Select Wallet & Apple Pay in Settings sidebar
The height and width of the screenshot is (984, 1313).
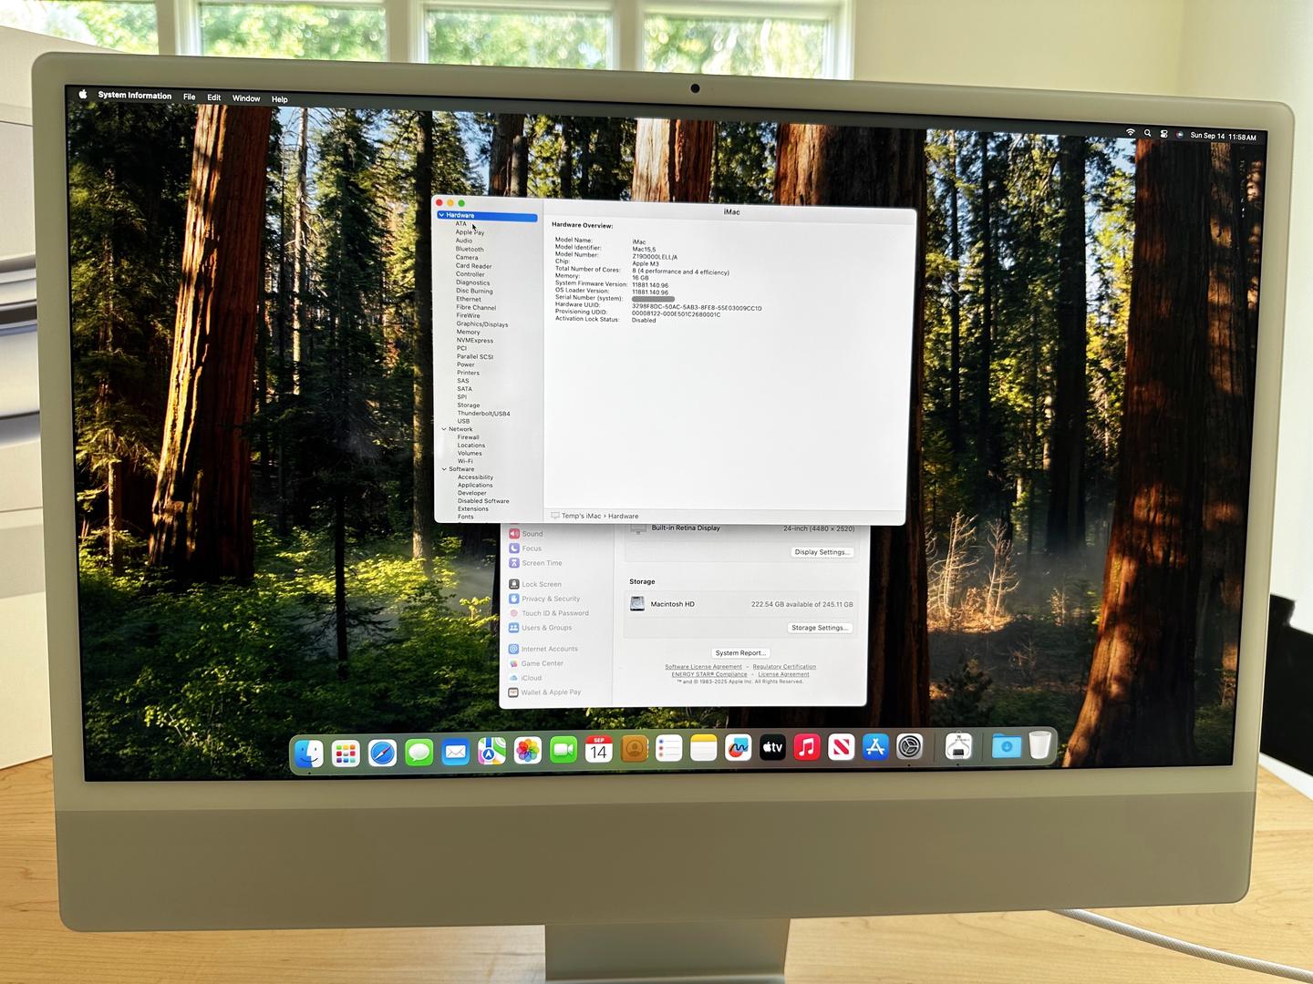tap(544, 692)
